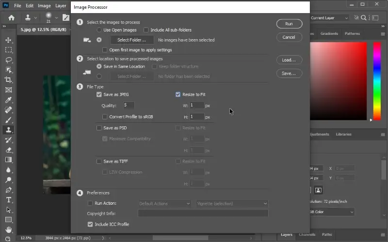Open the Current Layer dropdown

329,18
